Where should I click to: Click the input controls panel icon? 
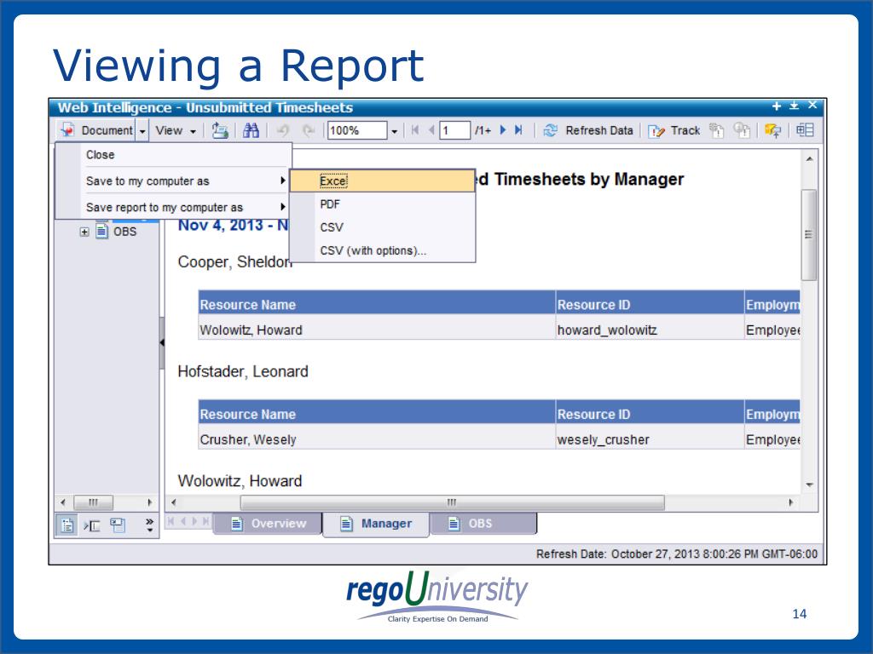(x=92, y=525)
